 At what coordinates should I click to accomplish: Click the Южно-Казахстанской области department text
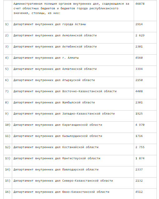pyautogui.click(x=61, y=192)
